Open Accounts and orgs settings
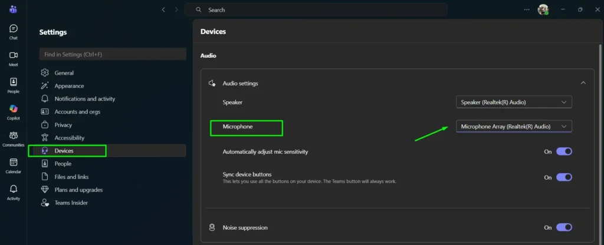Screen dimensions: 604x245 pyautogui.click(x=77, y=111)
